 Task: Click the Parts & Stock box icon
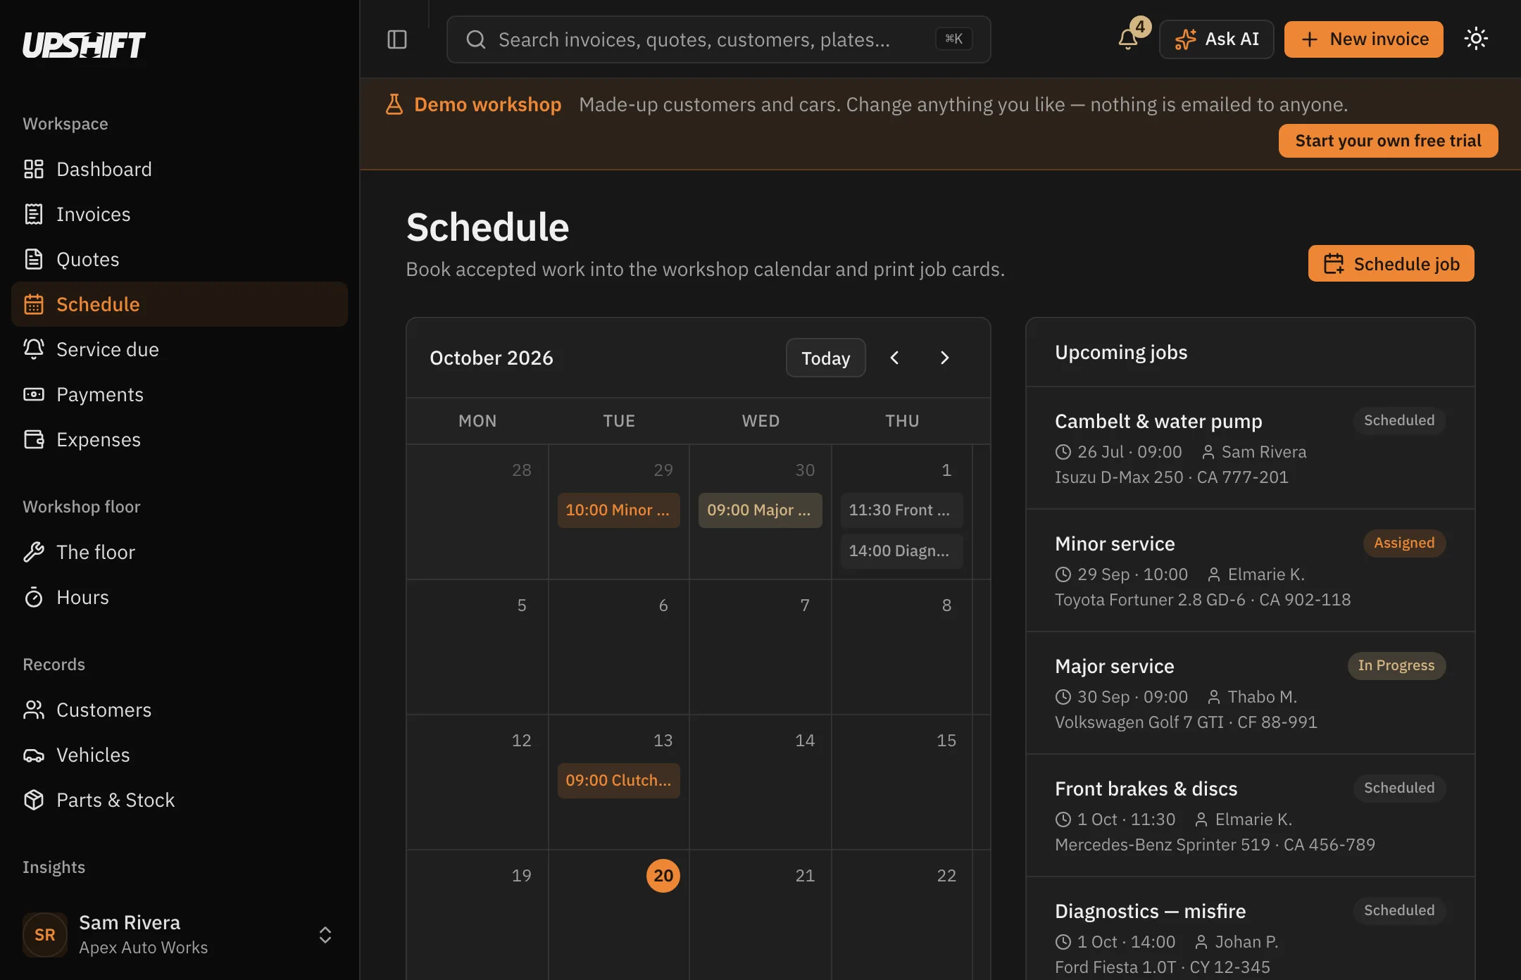(x=34, y=800)
